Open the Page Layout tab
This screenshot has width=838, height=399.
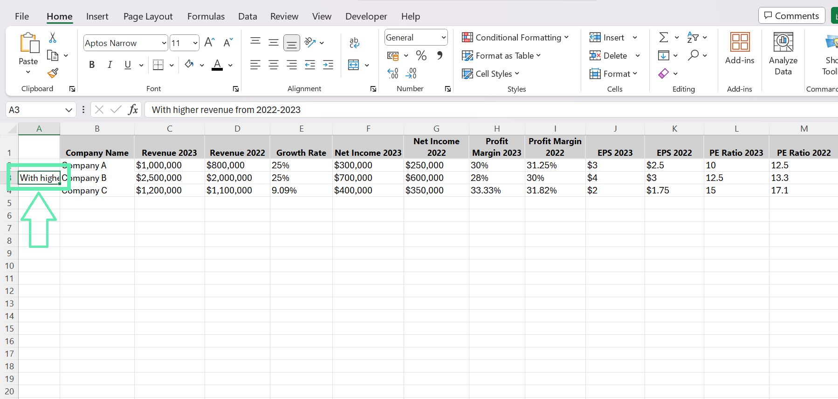[148, 16]
